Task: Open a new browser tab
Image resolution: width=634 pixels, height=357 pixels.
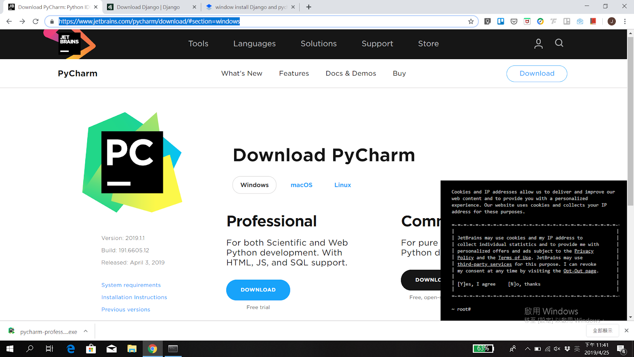Action: 309,7
